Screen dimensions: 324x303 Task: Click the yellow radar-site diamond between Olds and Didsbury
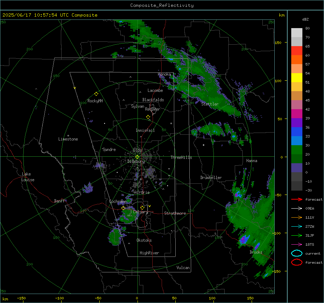click(137, 157)
